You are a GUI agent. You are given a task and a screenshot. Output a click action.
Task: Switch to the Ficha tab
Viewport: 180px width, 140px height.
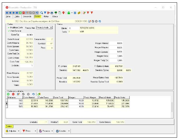[8, 17]
